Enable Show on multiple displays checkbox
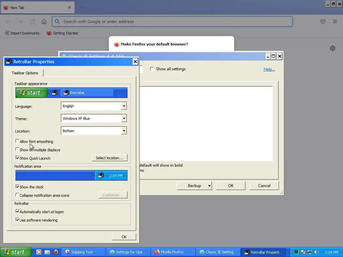343x257 pixels. (17, 150)
